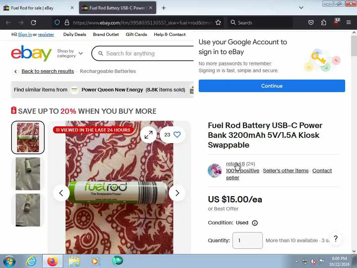Click the register link
The image size is (357, 268).
[x=46, y=35]
